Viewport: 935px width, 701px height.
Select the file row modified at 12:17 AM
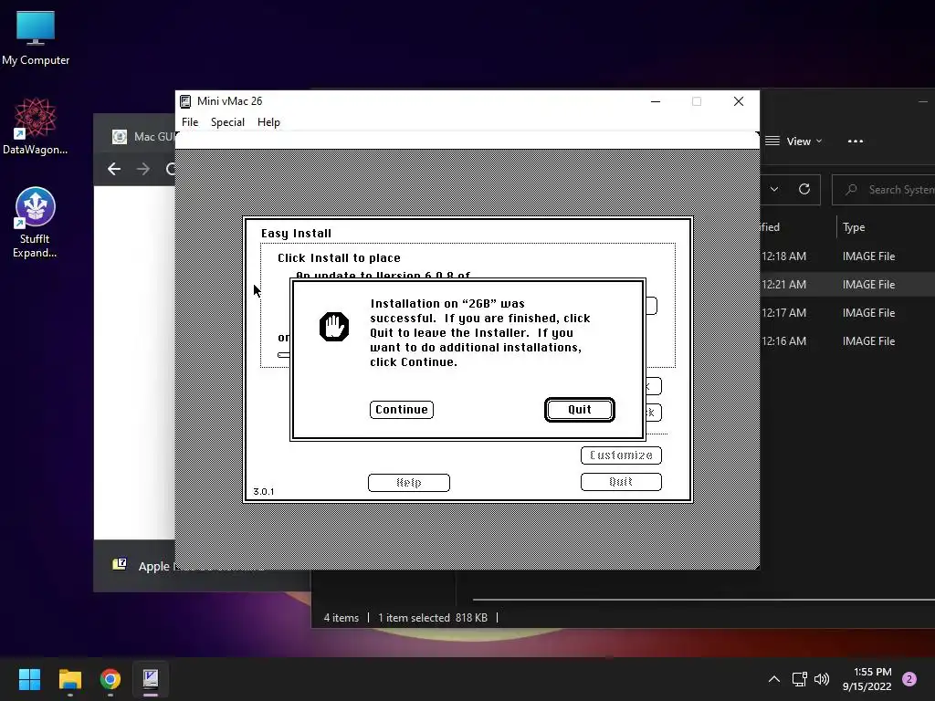tap(847, 313)
